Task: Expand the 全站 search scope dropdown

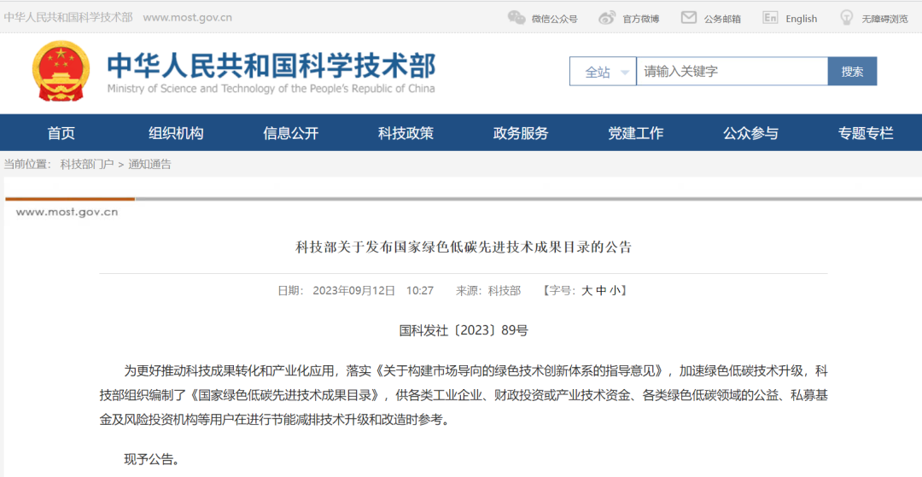Action: (603, 72)
